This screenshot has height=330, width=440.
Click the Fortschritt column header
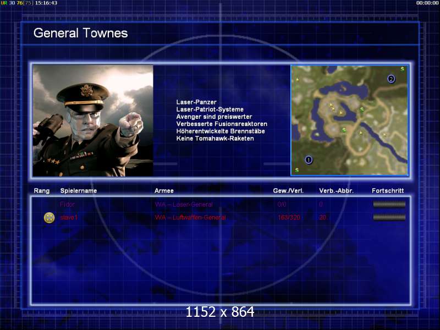[388, 191]
